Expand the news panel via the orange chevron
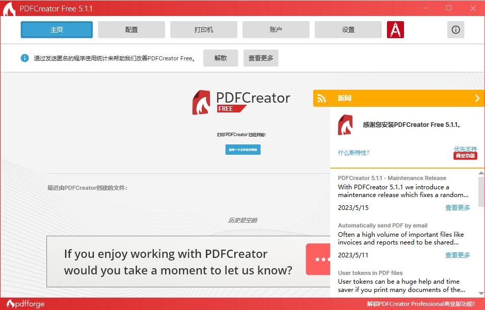This screenshot has height=310, width=485. [476, 97]
